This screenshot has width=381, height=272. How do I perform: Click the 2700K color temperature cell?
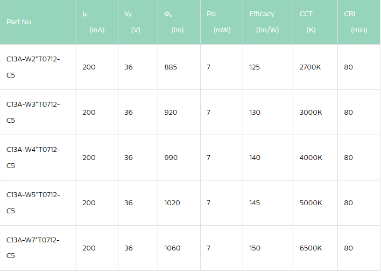pyautogui.click(x=311, y=67)
